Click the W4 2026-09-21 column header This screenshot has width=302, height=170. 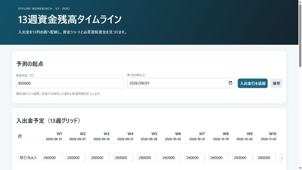(x=125, y=136)
